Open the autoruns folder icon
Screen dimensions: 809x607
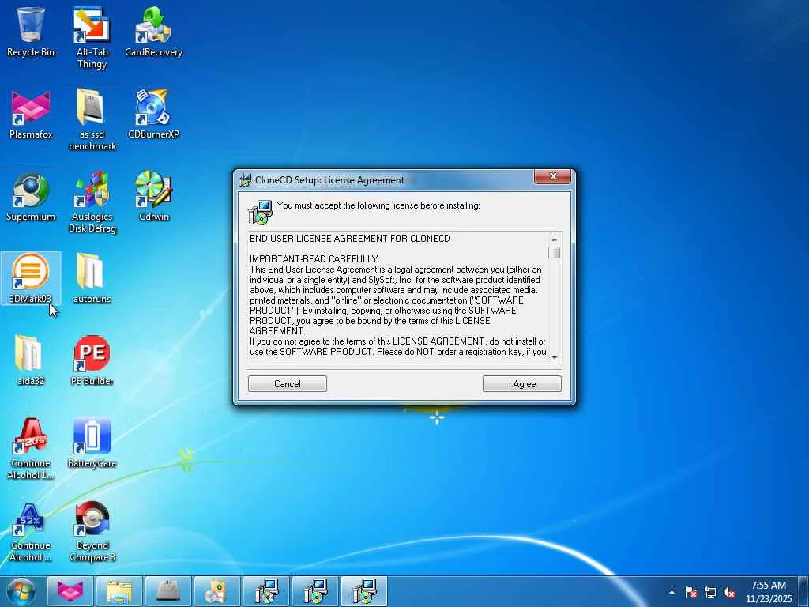tap(92, 279)
